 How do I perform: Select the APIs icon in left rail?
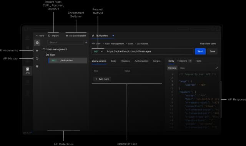[x=27, y=71]
